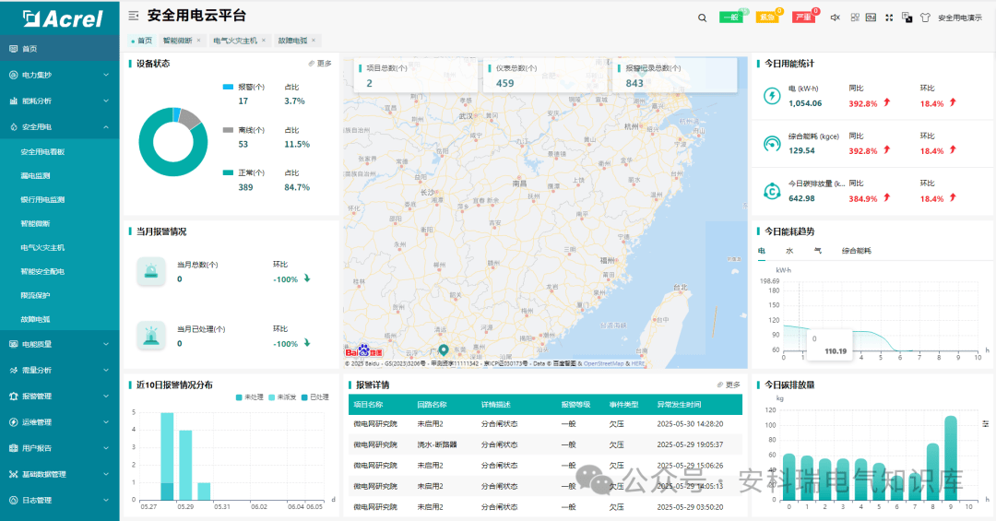Viewport: 996px width, 521px height.
Task: Open language translation icon
Action: (907, 18)
